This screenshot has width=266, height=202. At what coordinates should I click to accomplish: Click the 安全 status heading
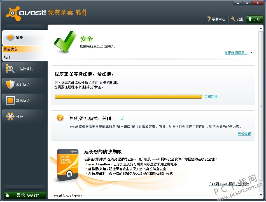click(x=87, y=39)
